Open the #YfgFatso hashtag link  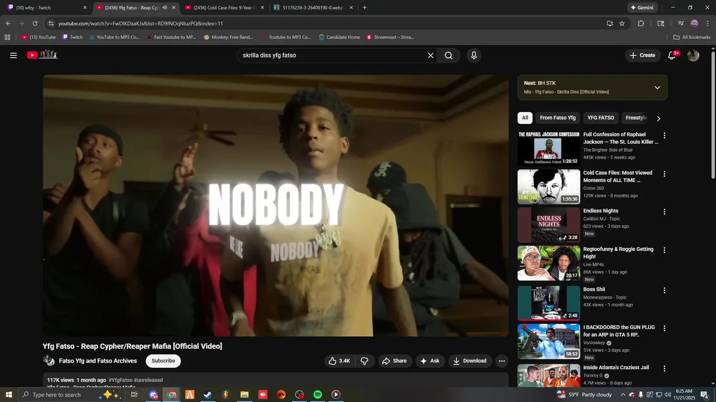point(120,380)
